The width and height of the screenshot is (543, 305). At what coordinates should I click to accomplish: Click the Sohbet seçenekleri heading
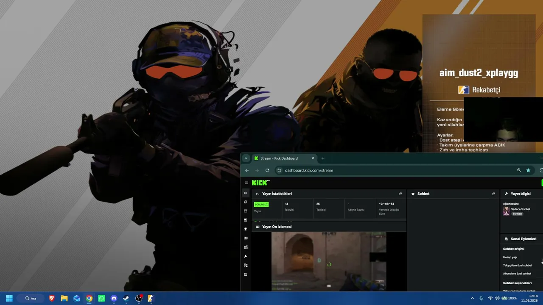click(x=517, y=283)
